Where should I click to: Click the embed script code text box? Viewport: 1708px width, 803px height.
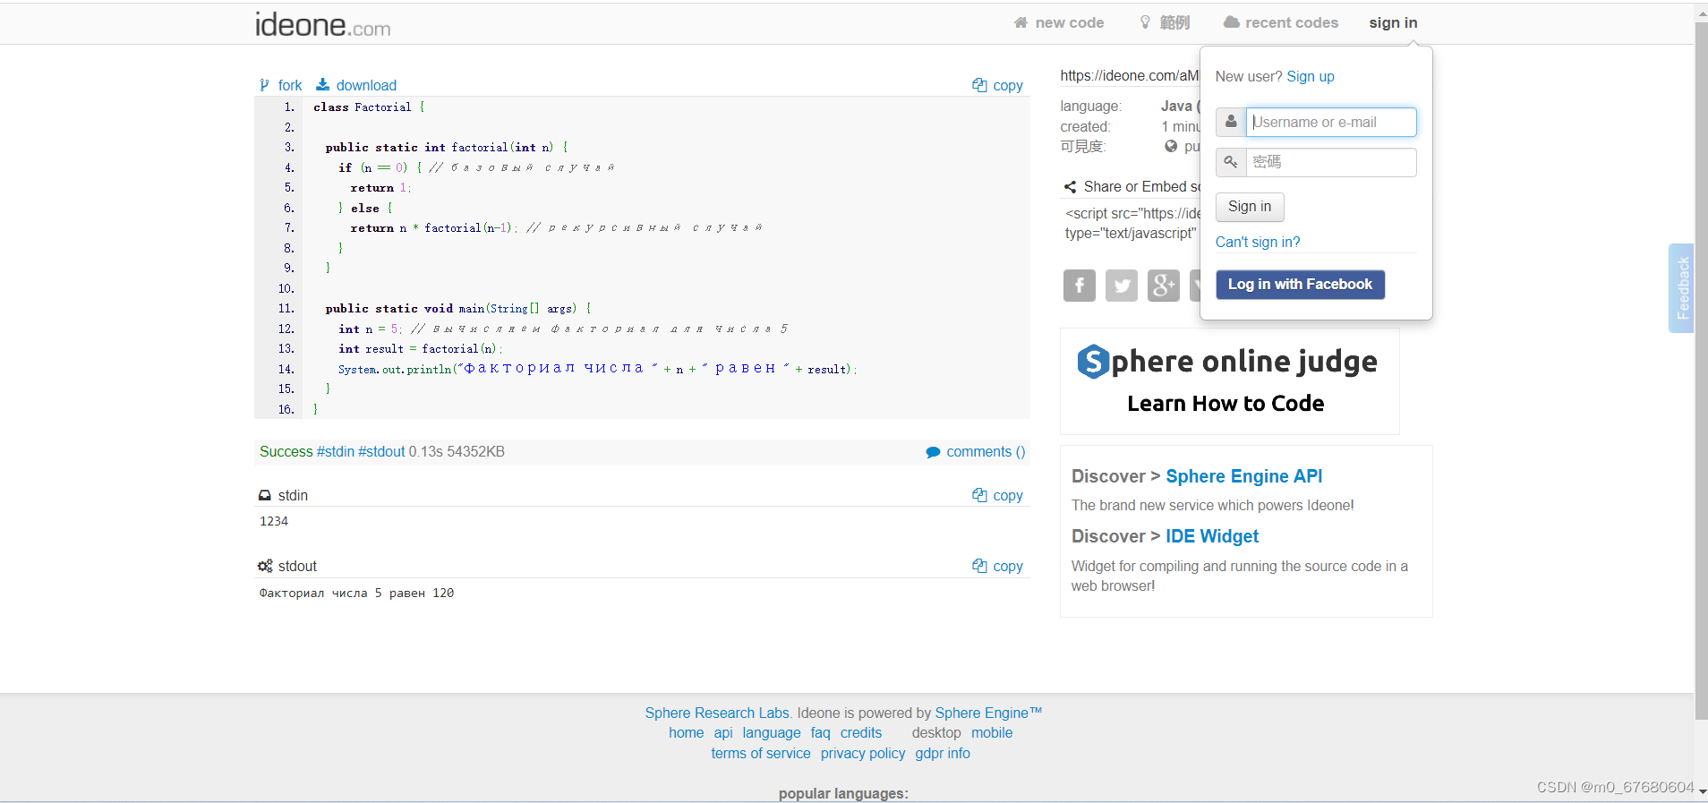point(1132,224)
